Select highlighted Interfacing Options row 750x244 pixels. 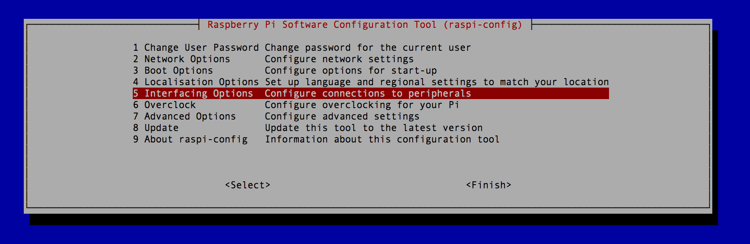coord(371,93)
